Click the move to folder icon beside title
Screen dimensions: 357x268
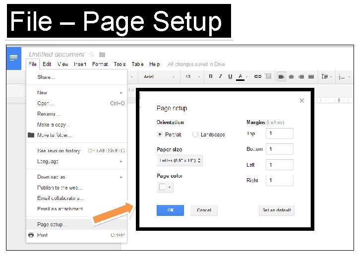point(102,55)
